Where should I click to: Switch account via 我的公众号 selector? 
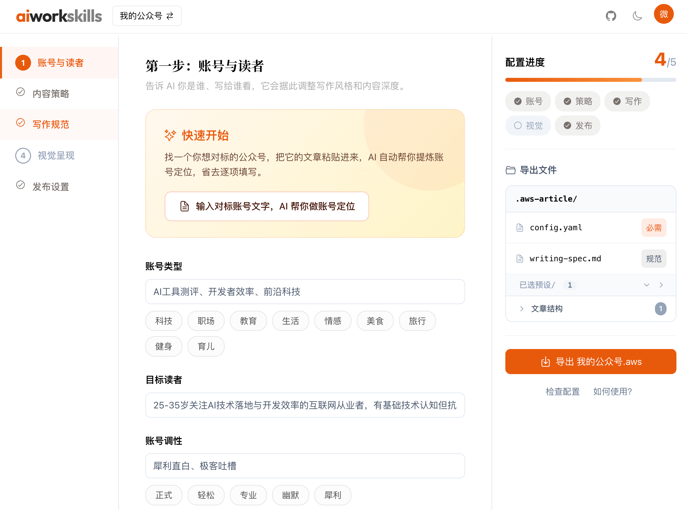coord(147,16)
